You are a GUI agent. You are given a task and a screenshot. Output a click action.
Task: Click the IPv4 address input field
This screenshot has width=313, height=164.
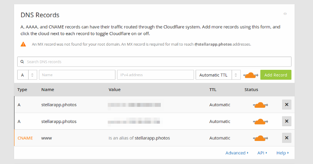[x=155, y=75]
